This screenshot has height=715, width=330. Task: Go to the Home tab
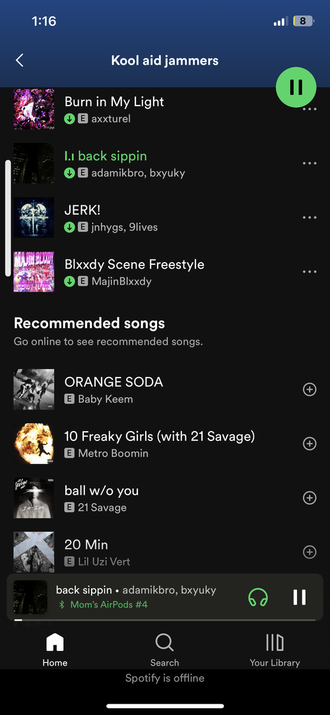coord(55,650)
